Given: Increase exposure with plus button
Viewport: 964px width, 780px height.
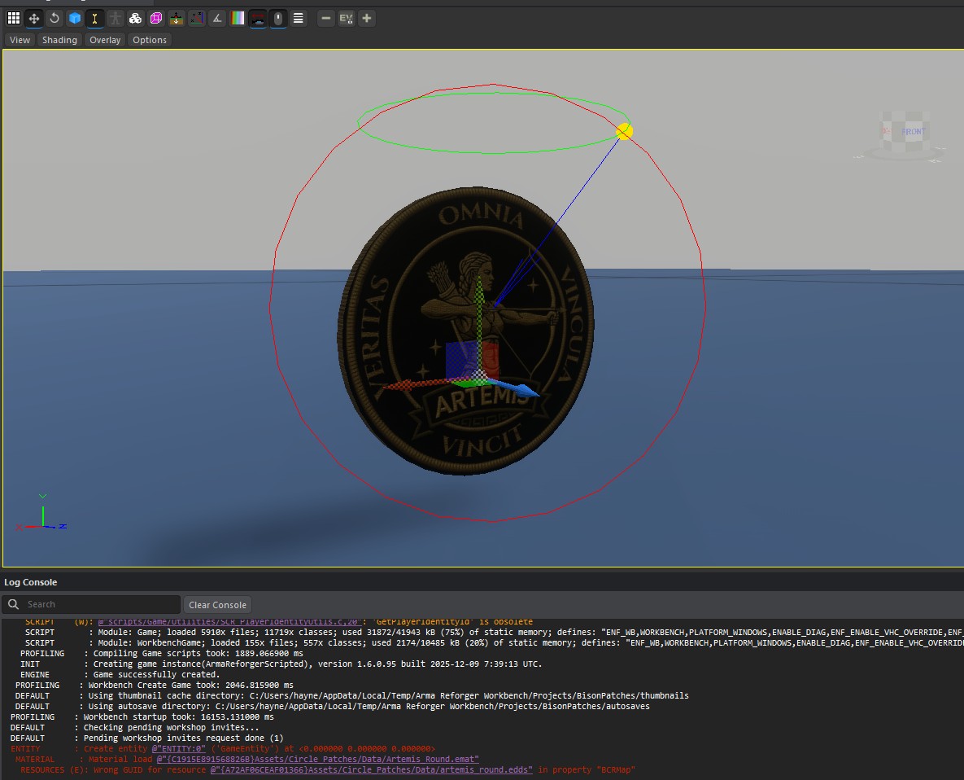Looking at the screenshot, I should click(x=367, y=18).
